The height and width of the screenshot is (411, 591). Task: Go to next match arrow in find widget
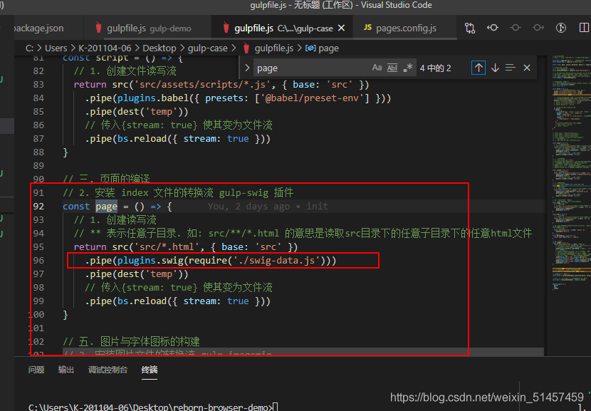coord(496,68)
